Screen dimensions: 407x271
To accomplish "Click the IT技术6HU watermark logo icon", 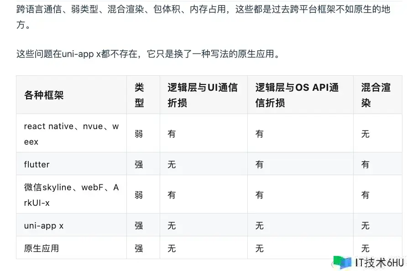I will (x=342, y=262).
